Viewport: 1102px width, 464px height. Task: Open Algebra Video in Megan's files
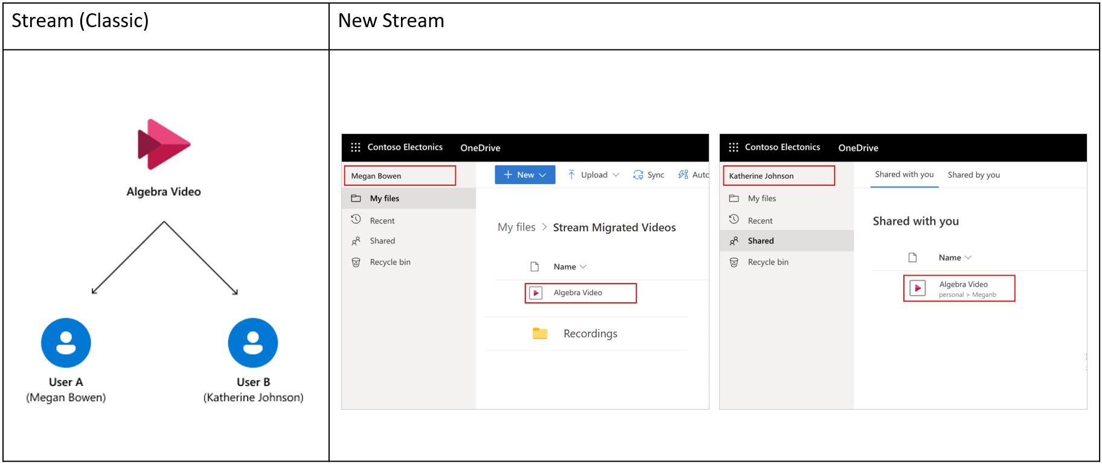(x=577, y=293)
